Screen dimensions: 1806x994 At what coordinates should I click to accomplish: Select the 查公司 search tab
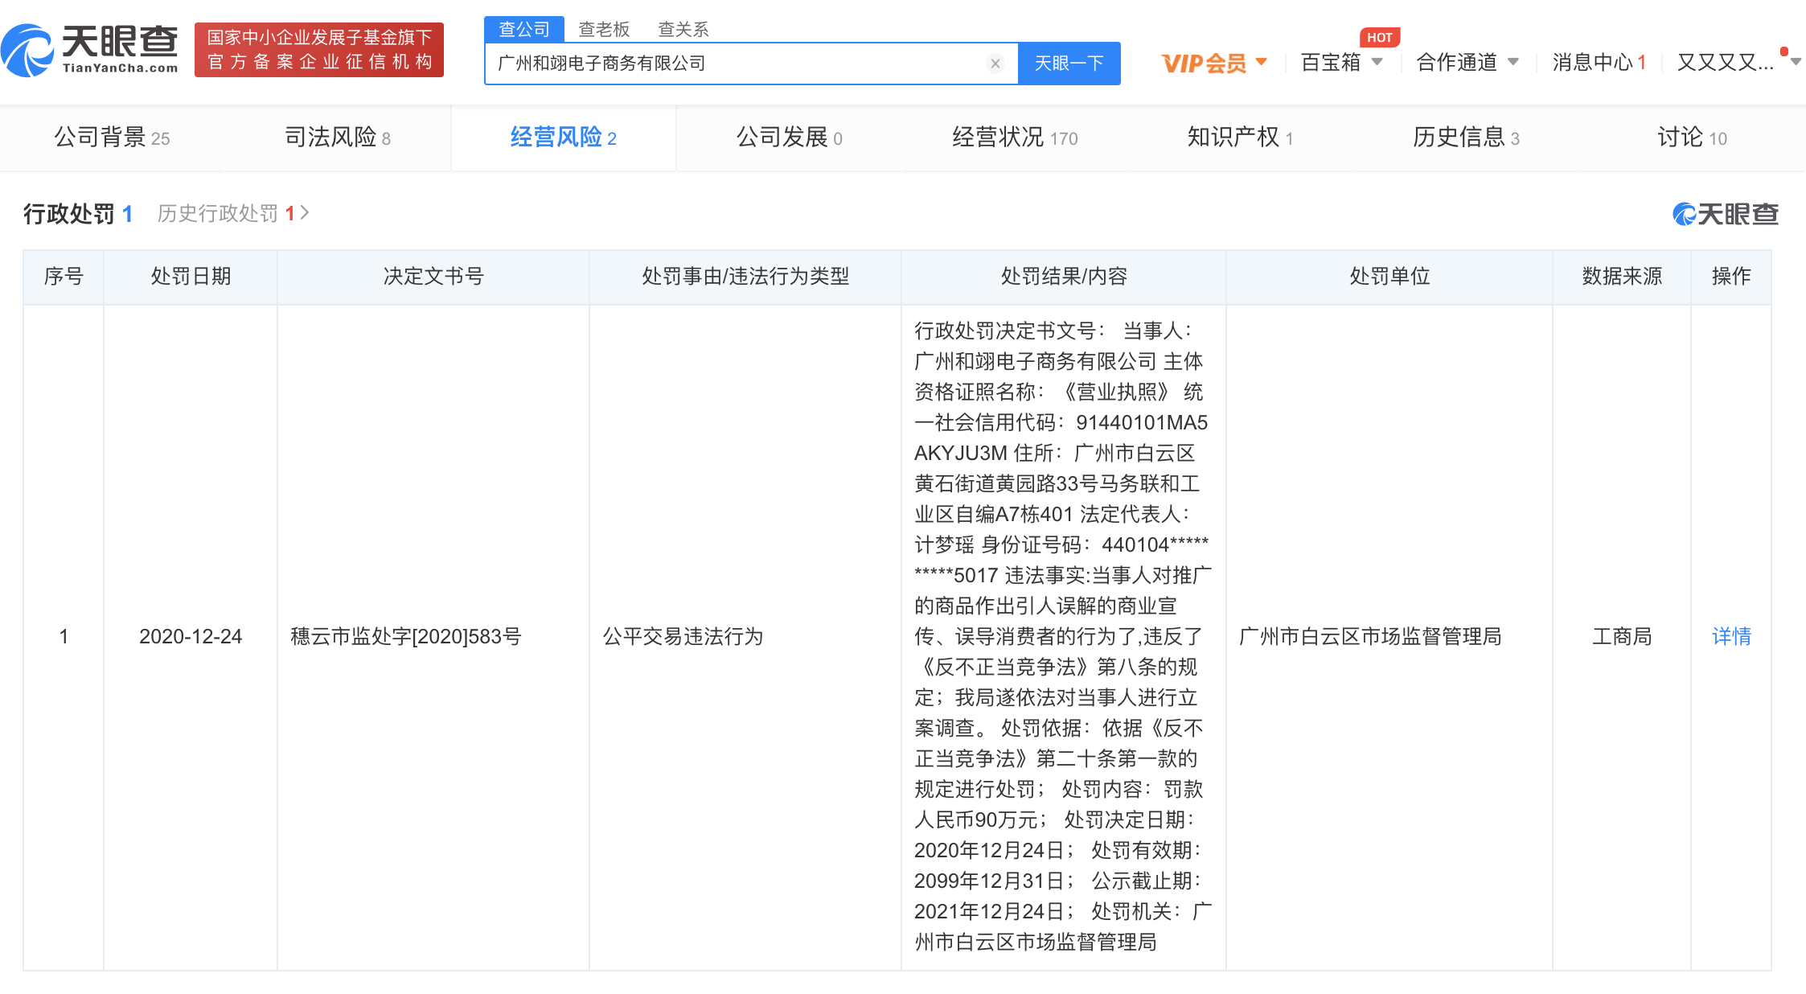[524, 30]
